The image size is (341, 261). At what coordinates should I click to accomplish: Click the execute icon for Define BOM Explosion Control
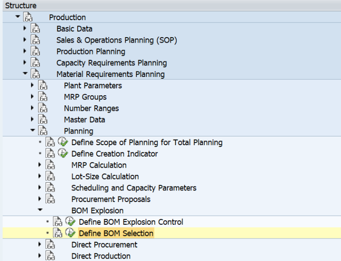click(x=70, y=222)
